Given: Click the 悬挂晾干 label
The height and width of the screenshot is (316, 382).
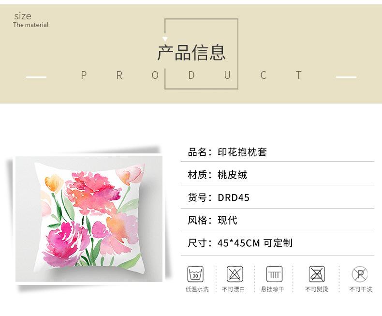Looking at the screenshot, I should click(272, 289).
